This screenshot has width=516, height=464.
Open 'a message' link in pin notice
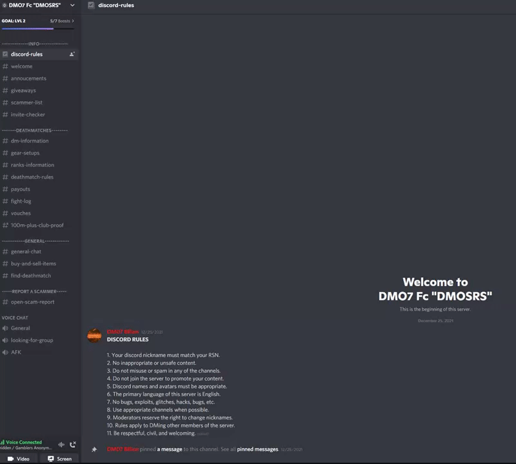tap(170, 449)
